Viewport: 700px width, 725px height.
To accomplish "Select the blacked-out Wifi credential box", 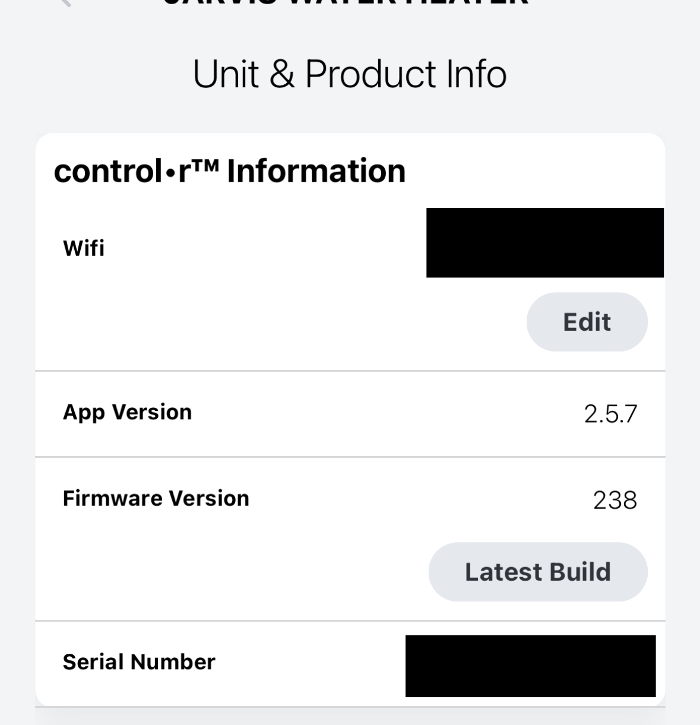I will point(545,243).
